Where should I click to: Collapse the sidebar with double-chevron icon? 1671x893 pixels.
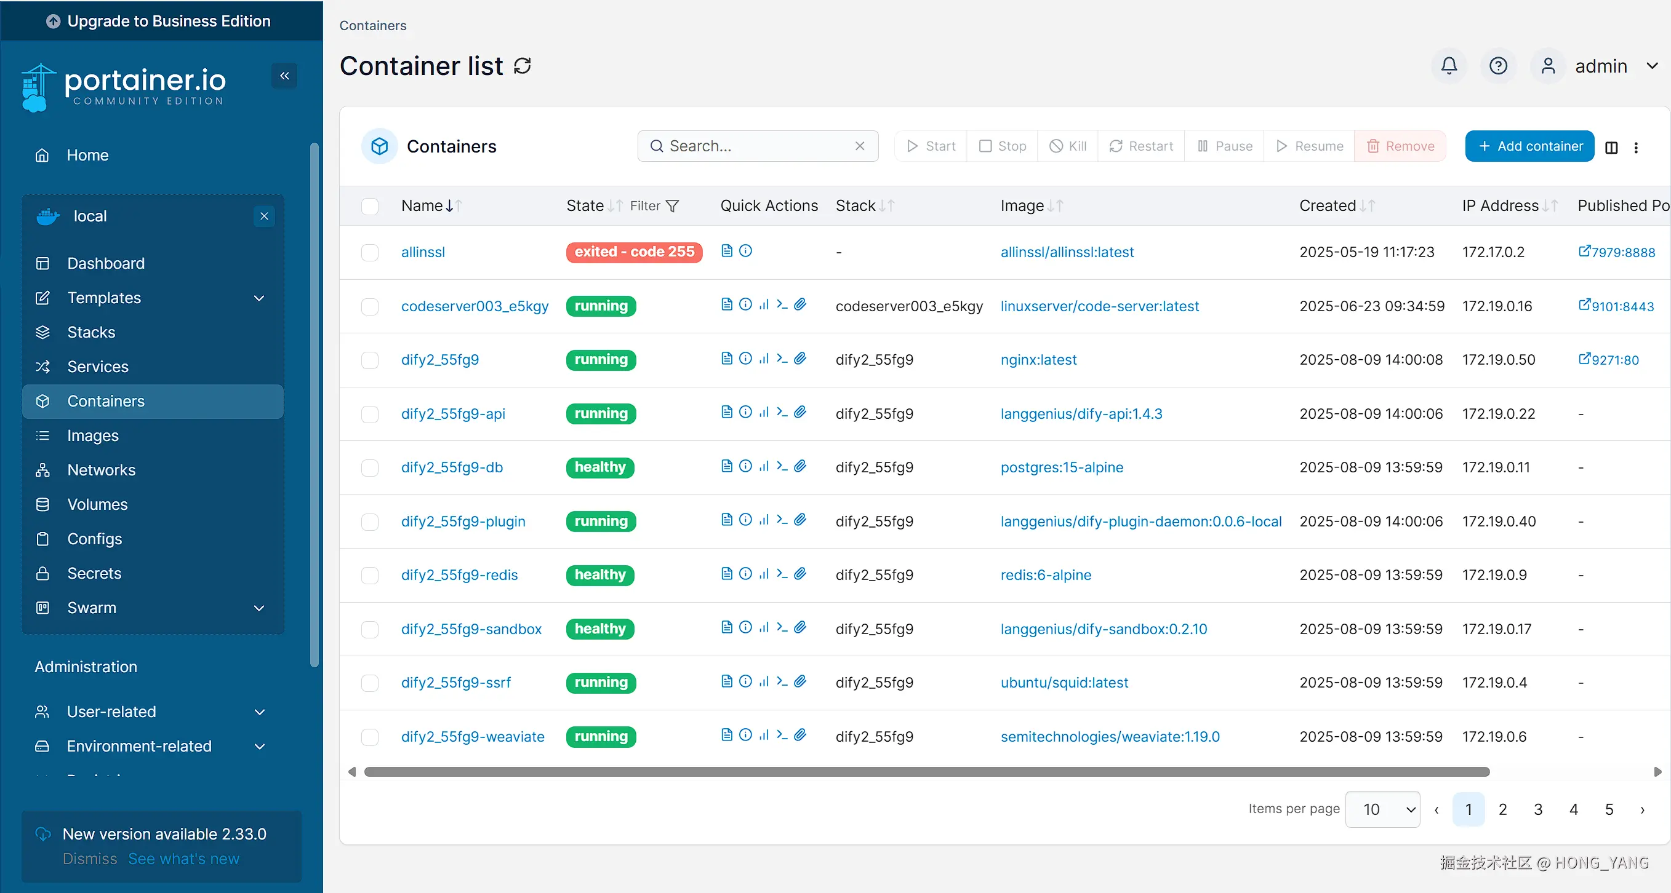click(284, 76)
